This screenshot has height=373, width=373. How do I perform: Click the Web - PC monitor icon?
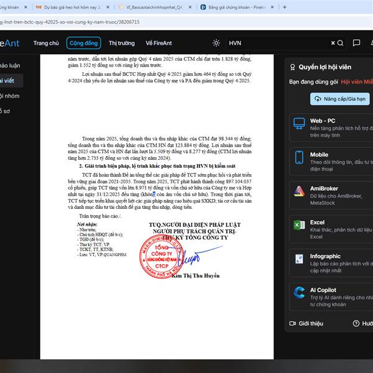point(299,124)
